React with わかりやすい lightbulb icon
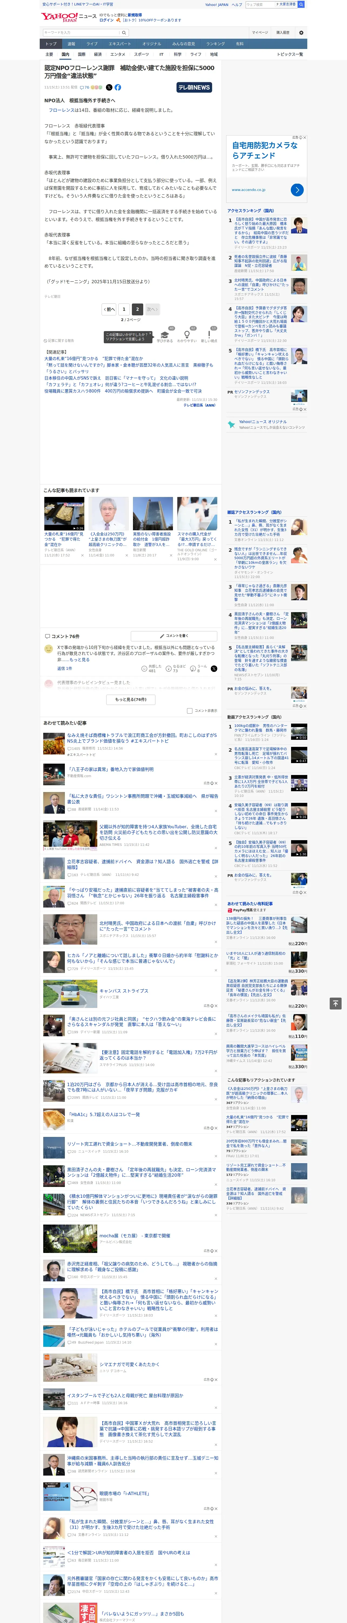This screenshot has height=1623, width=347. click(186, 335)
